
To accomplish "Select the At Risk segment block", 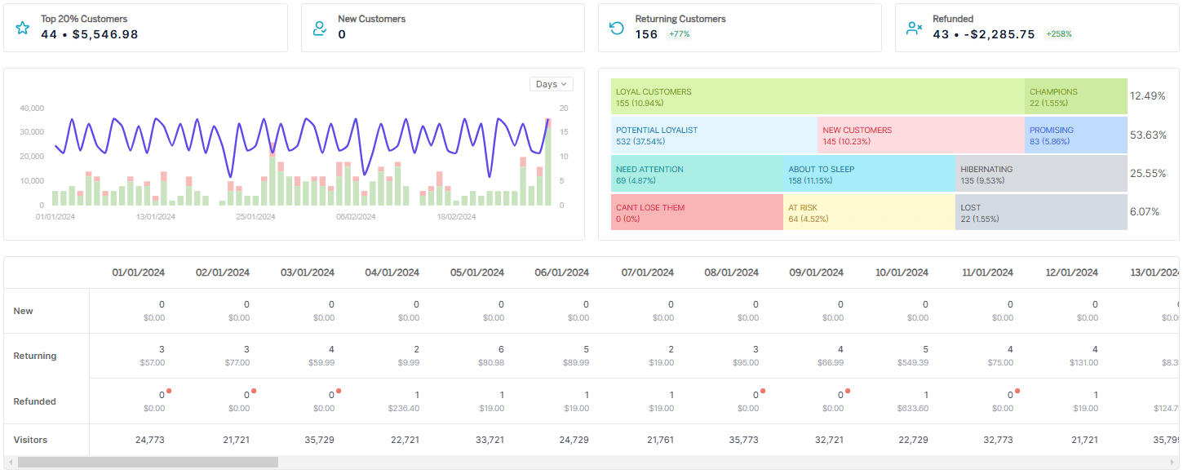I will 870,212.
